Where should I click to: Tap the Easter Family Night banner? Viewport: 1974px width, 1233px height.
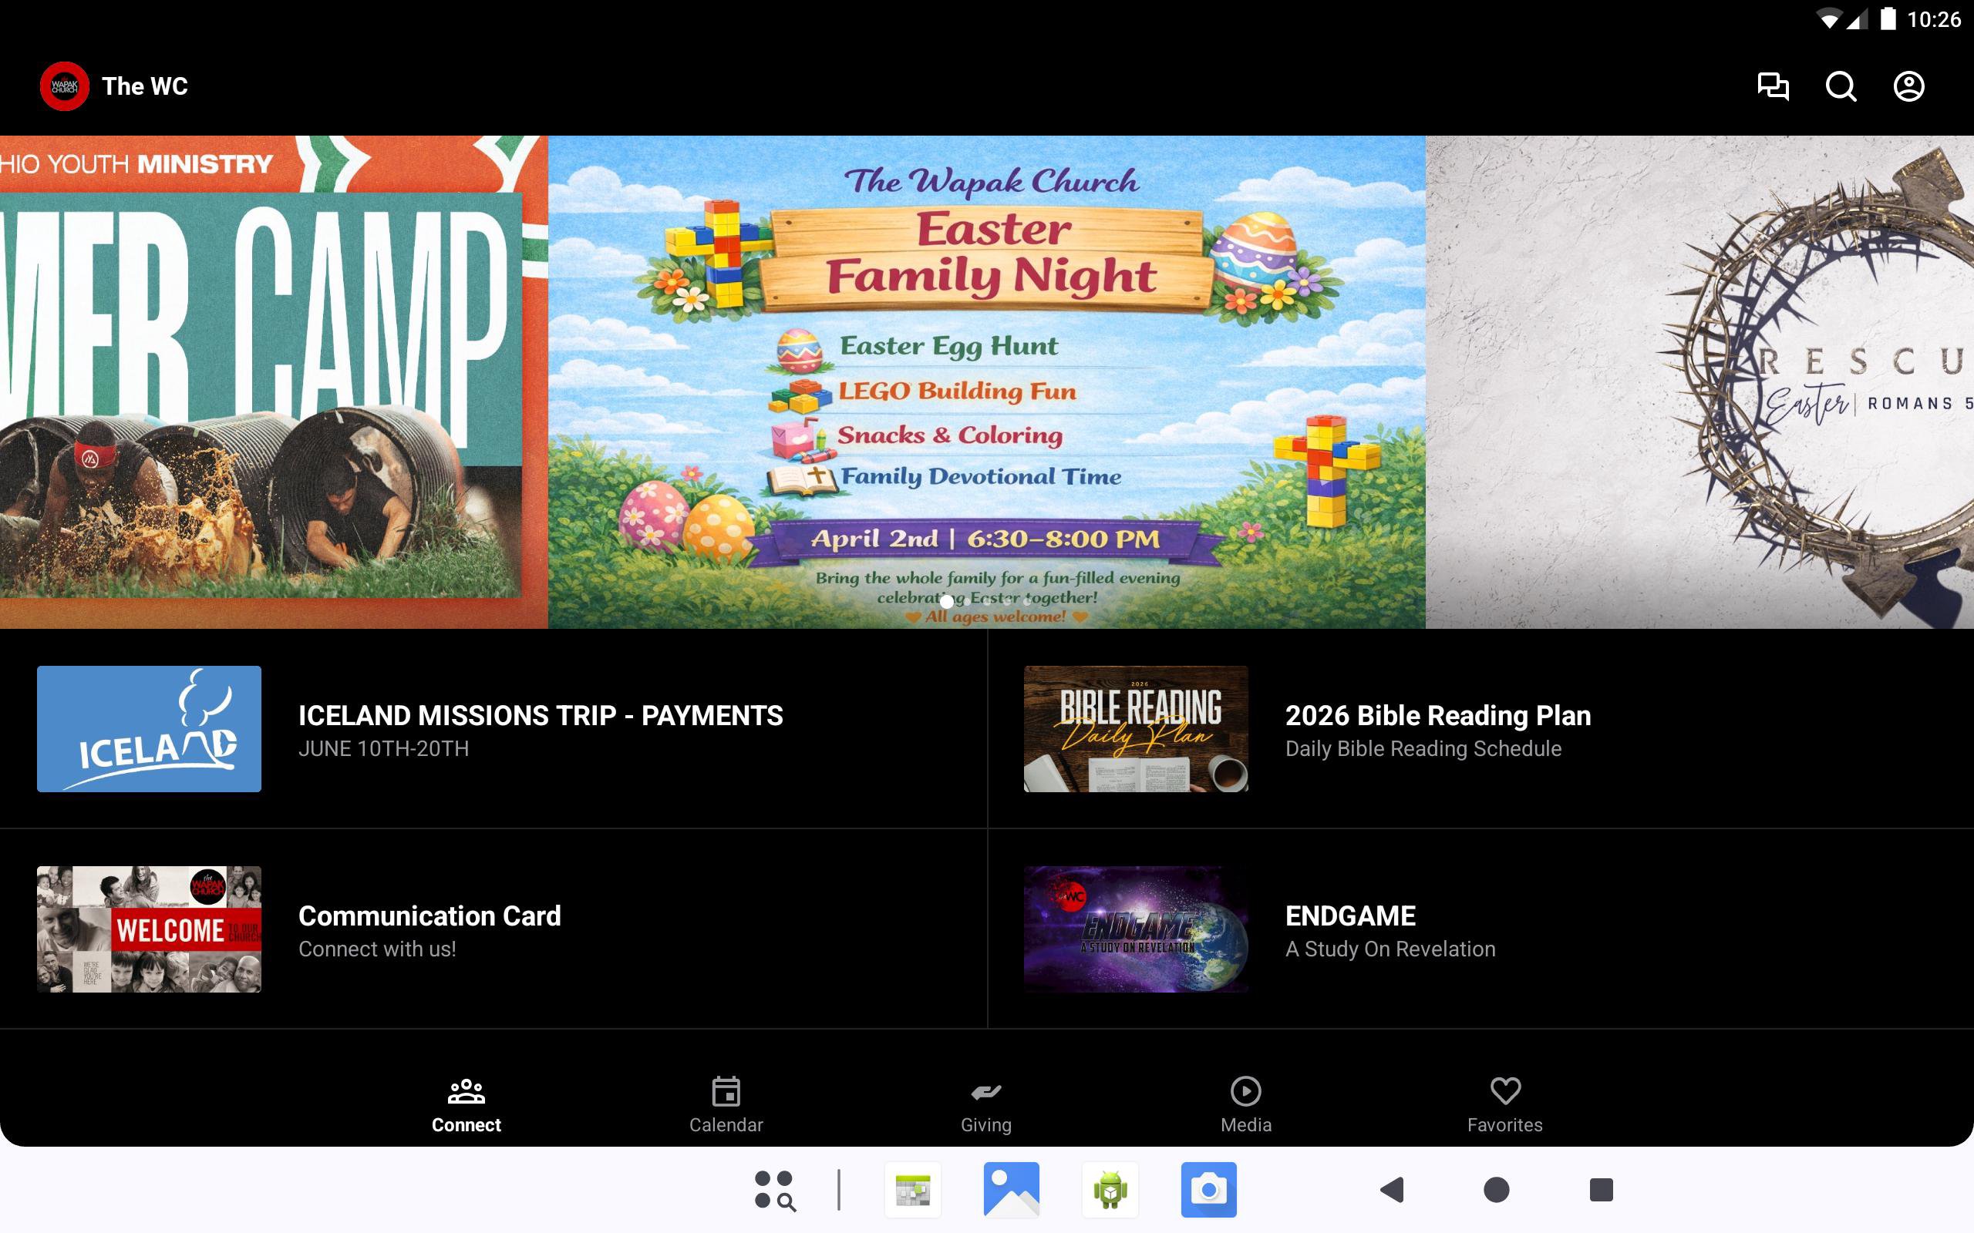click(985, 381)
